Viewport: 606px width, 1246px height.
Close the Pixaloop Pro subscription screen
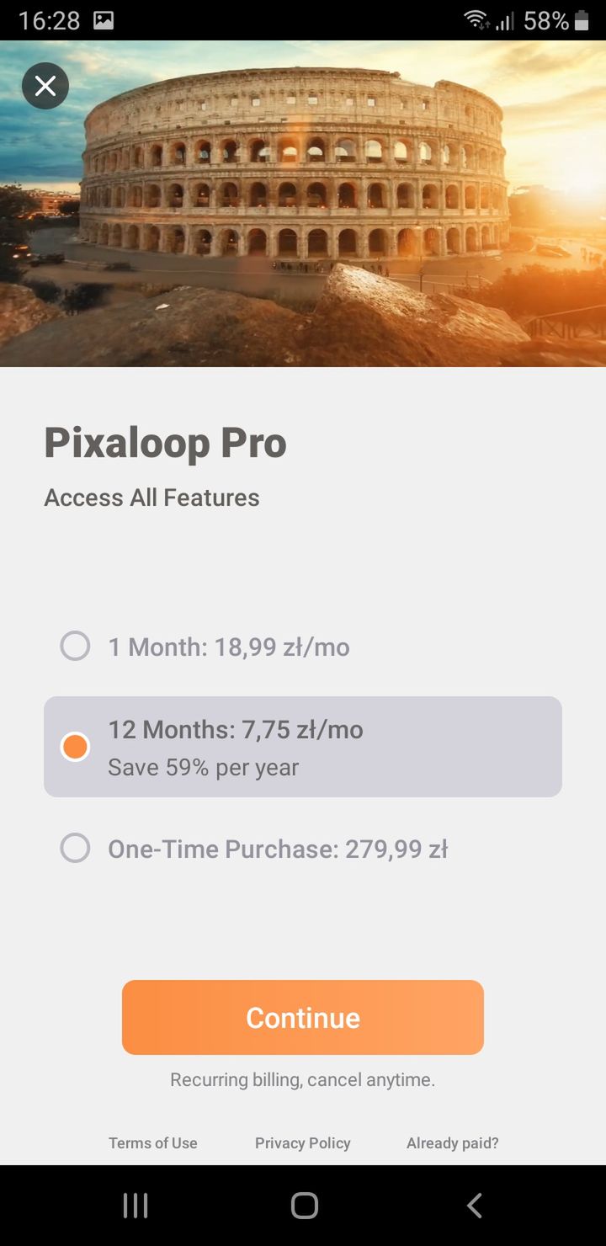pyautogui.click(x=45, y=86)
